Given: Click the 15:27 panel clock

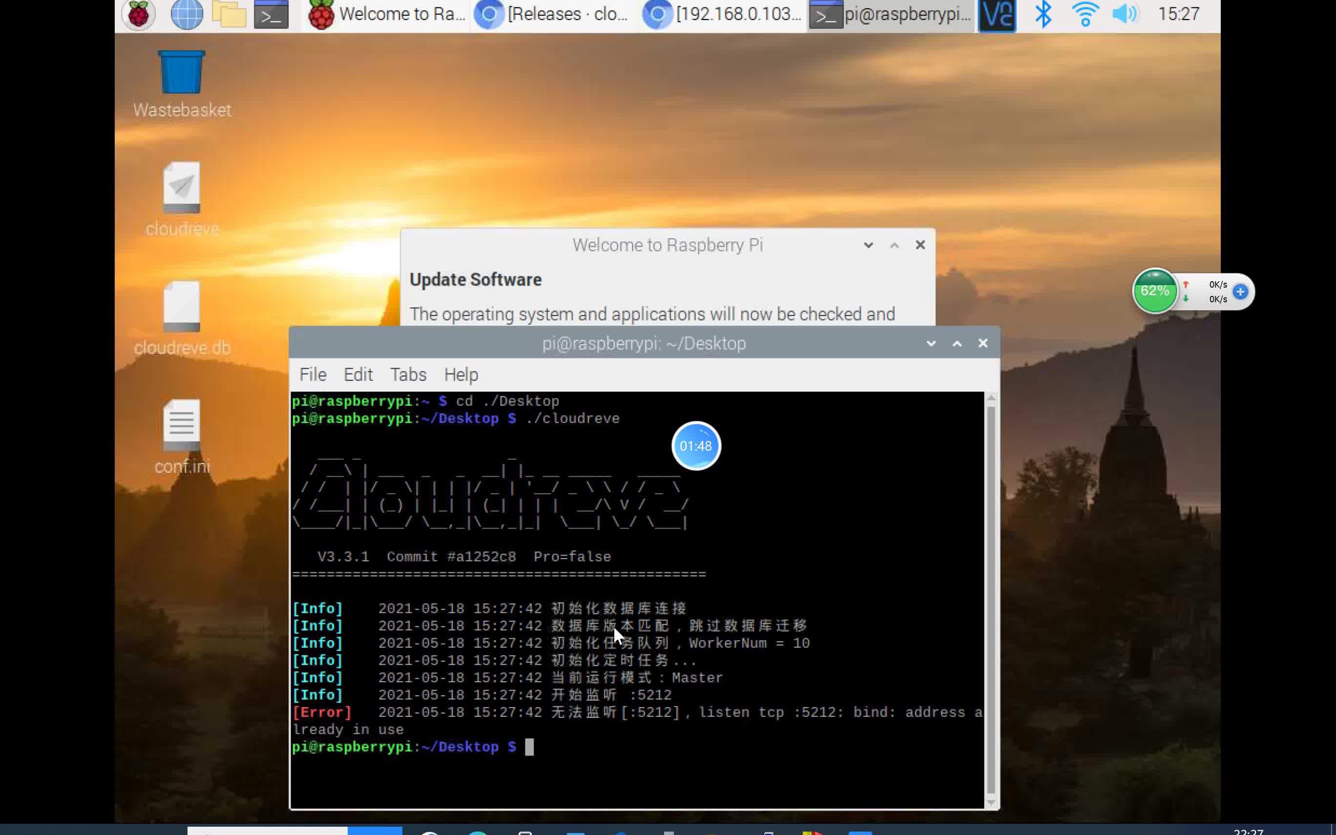Looking at the screenshot, I should 1178,14.
